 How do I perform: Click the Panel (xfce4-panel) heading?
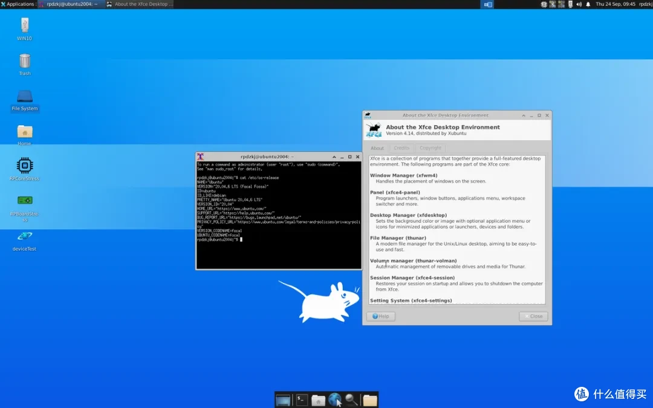[x=395, y=193]
